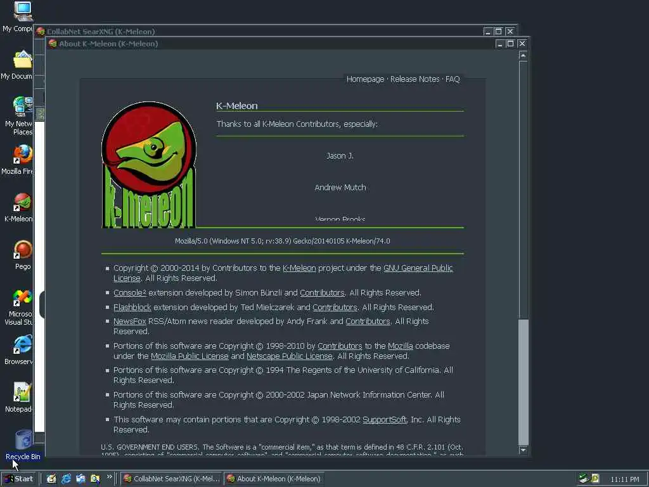The image size is (649, 487).
Task: Open the Mozilla codebase link
Action: point(401,346)
